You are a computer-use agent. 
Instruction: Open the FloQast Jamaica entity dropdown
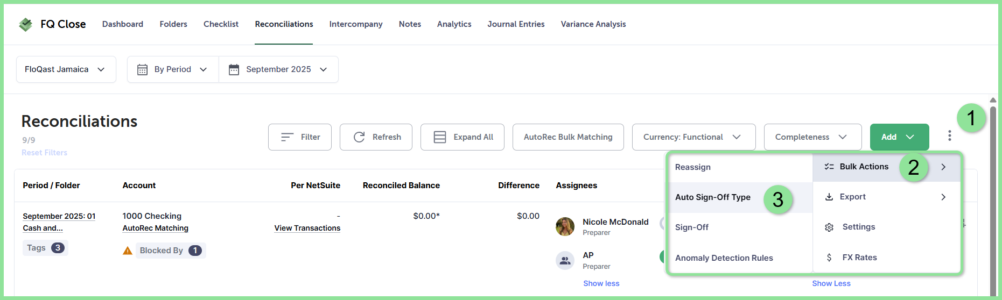[66, 69]
